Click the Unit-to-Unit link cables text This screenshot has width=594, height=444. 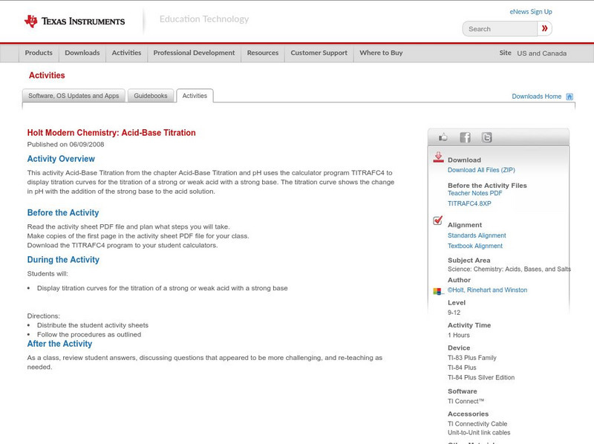click(479, 433)
